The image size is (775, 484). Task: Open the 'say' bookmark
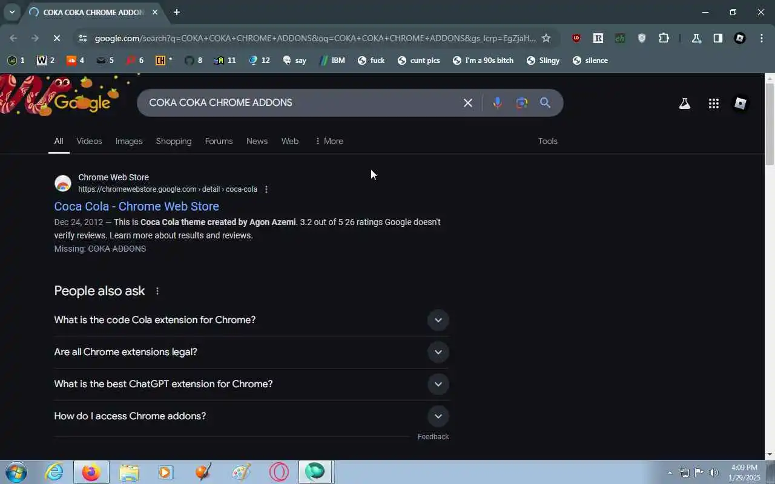[294, 60]
